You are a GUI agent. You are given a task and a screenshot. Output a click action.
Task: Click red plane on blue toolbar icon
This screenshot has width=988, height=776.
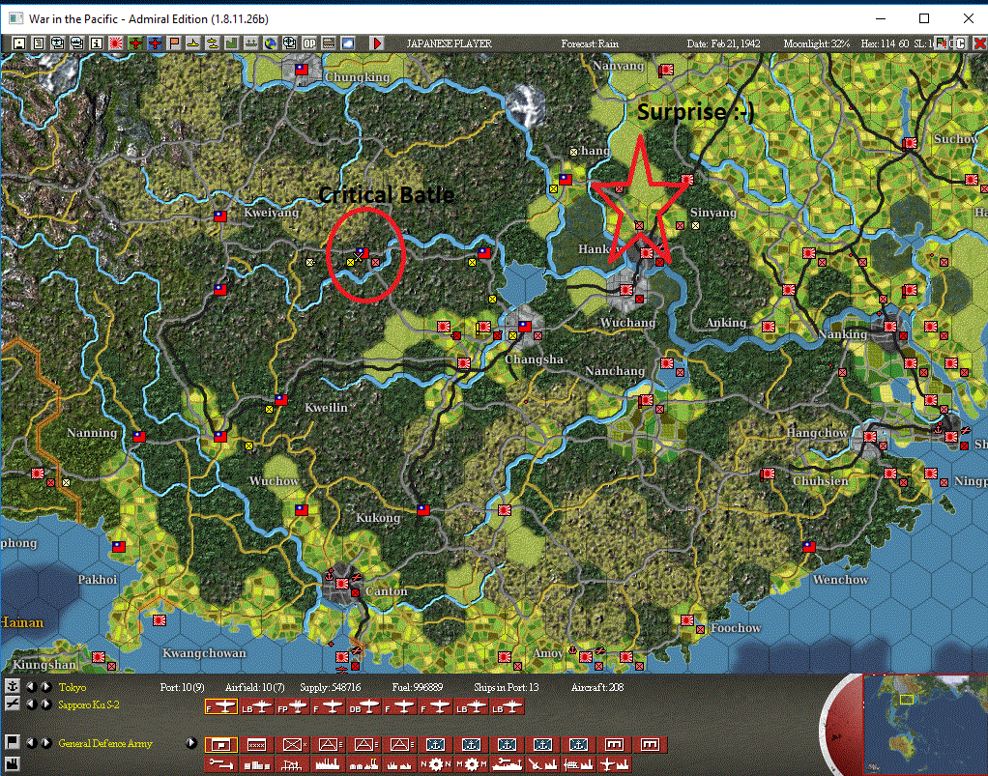point(155,43)
